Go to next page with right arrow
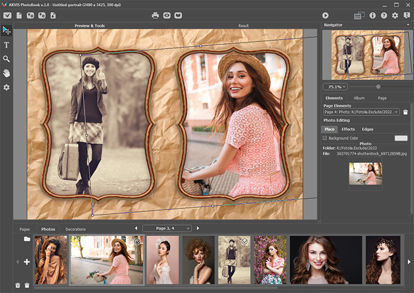The width and height of the screenshot is (414, 293). point(198,228)
